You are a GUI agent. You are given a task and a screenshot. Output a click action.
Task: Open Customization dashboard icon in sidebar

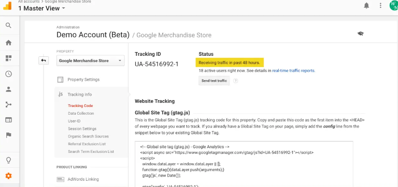pyautogui.click(x=9, y=58)
